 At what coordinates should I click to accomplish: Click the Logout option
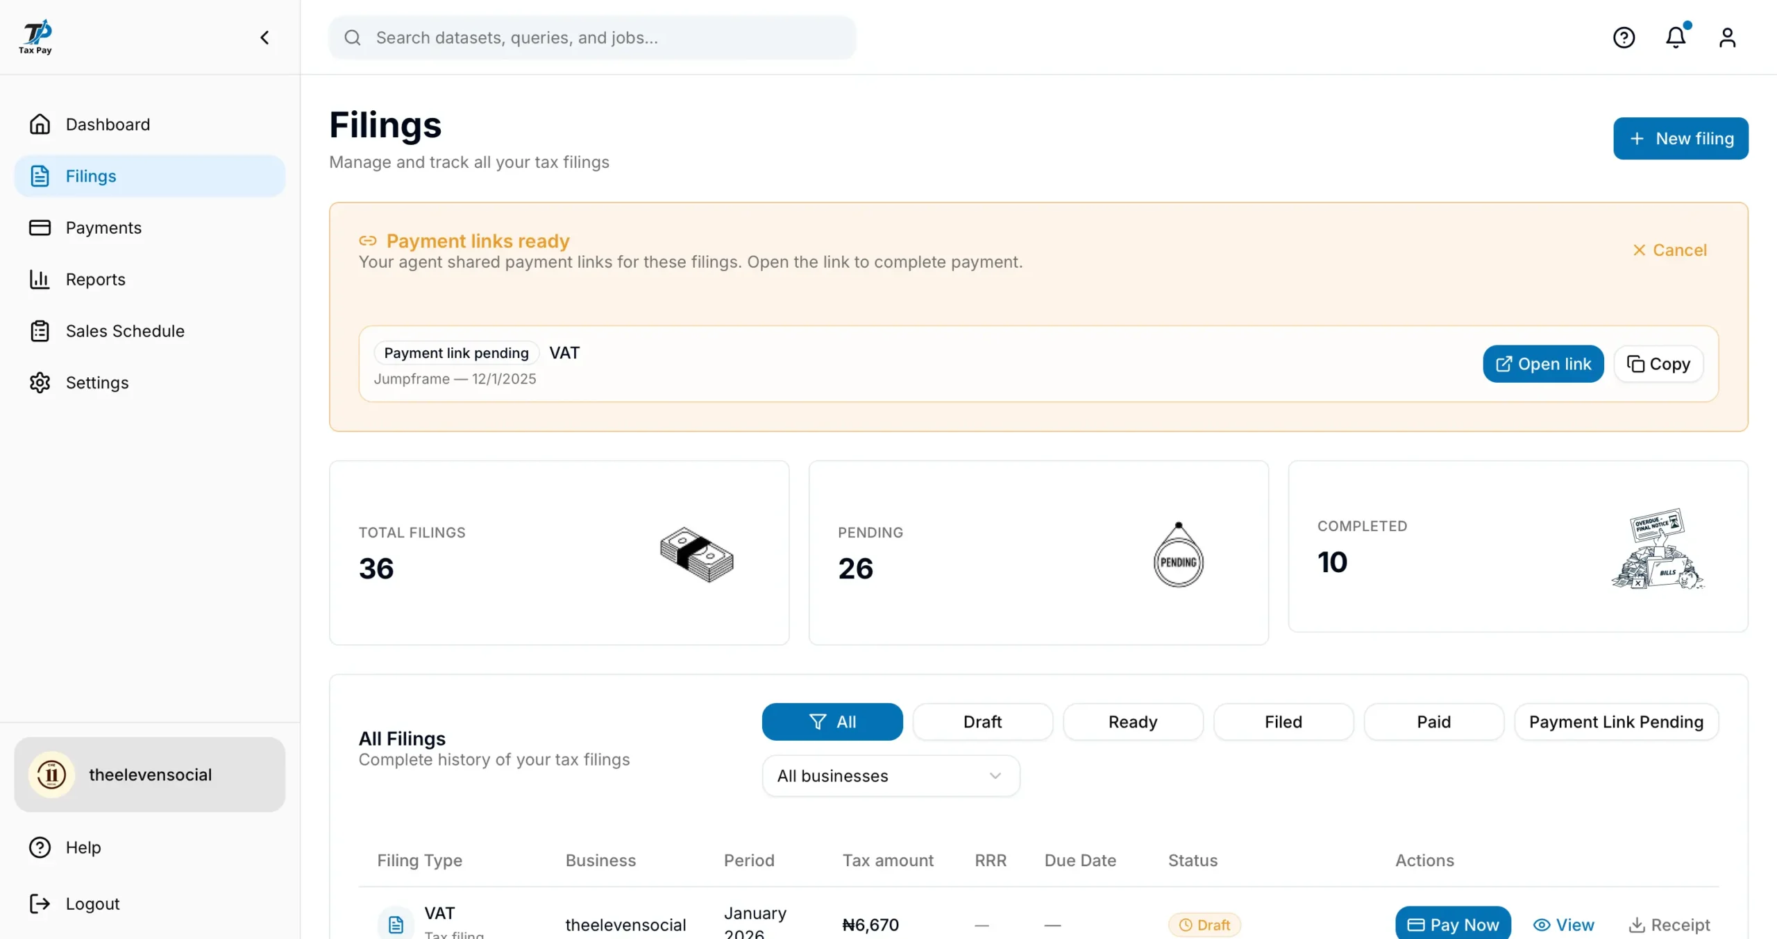(92, 904)
